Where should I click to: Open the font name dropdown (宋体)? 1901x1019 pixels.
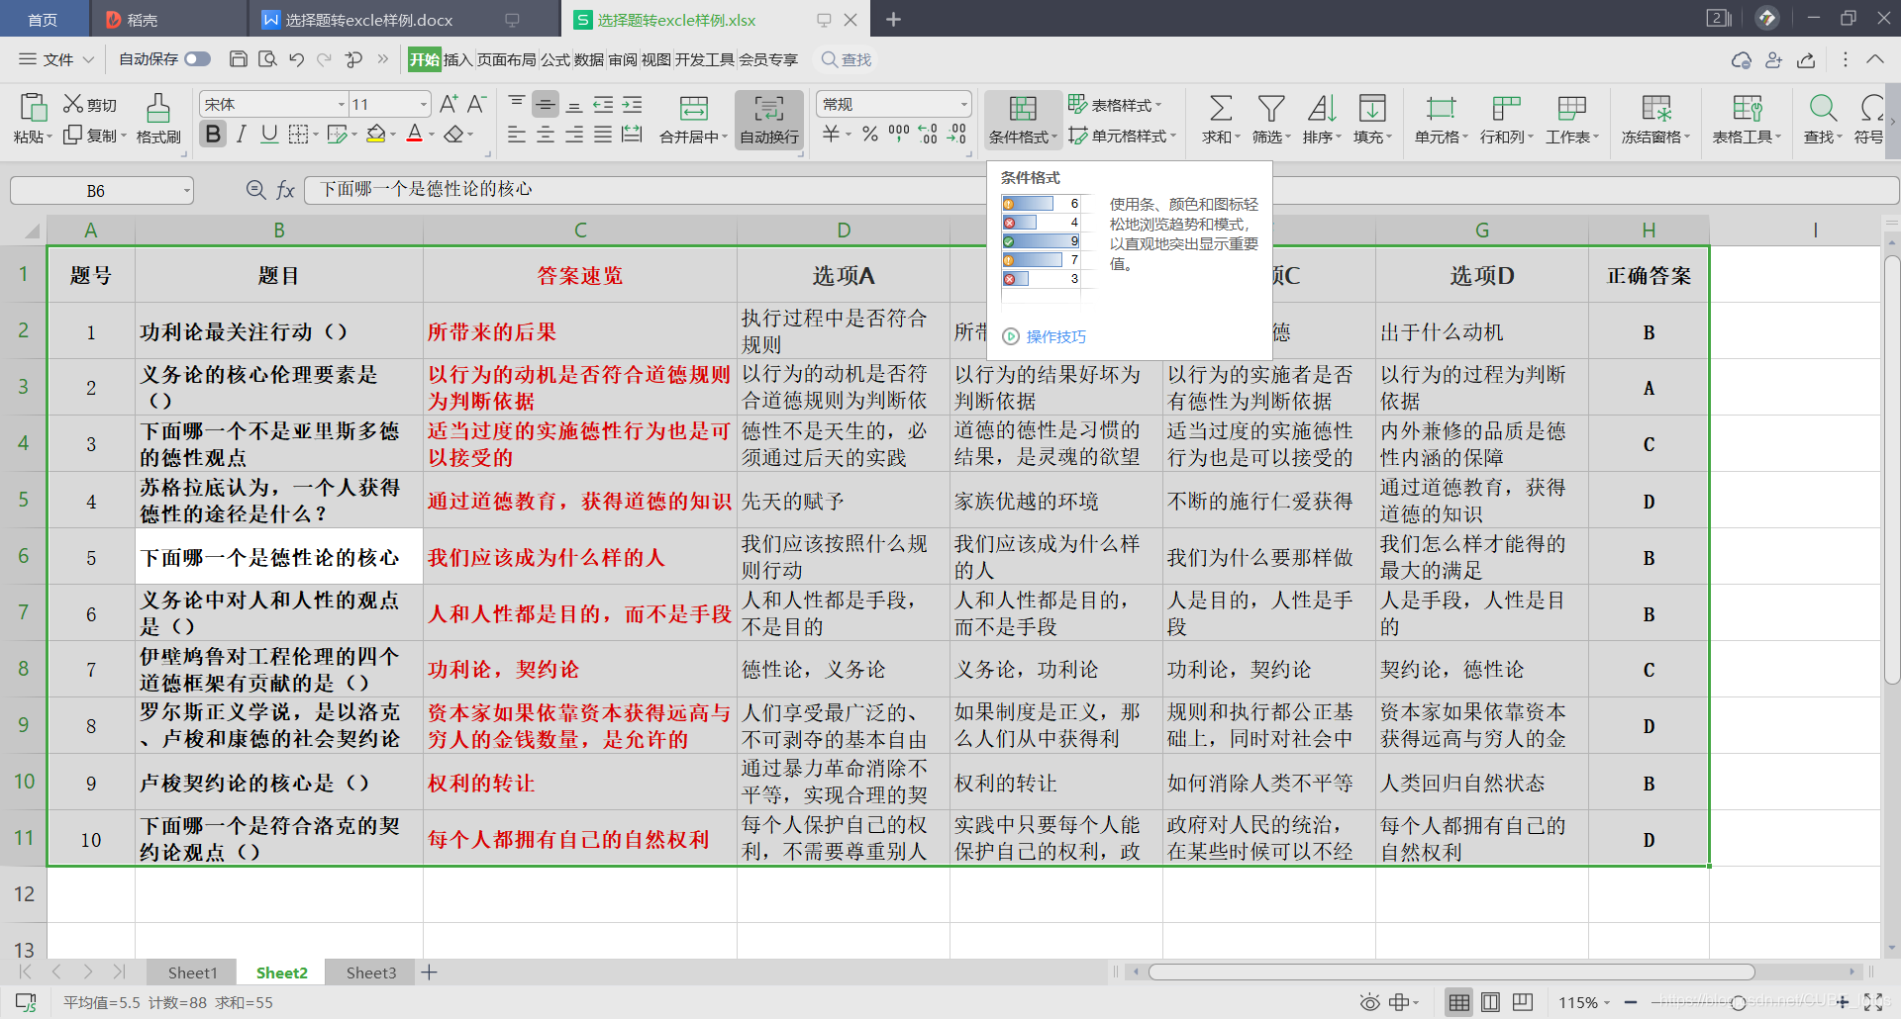pos(342,105)
